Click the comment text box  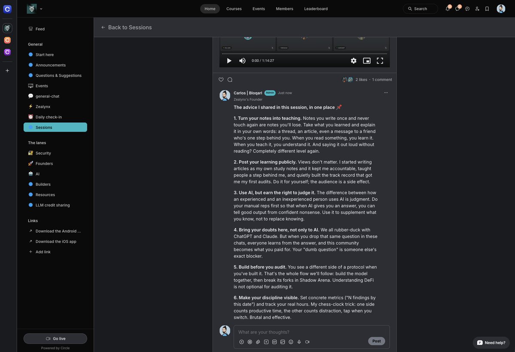tap(311, 332)
